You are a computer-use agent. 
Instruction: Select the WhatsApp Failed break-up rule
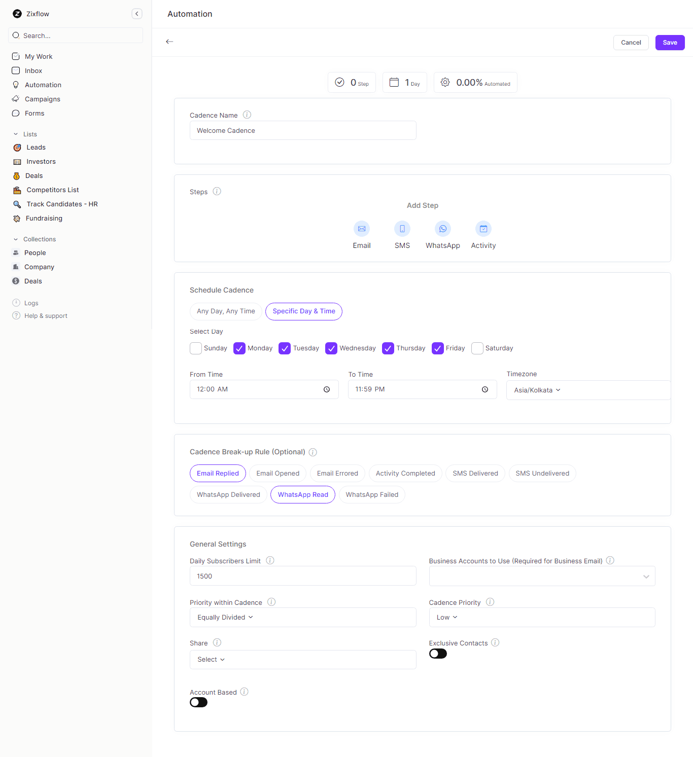(x=371, y=494)
